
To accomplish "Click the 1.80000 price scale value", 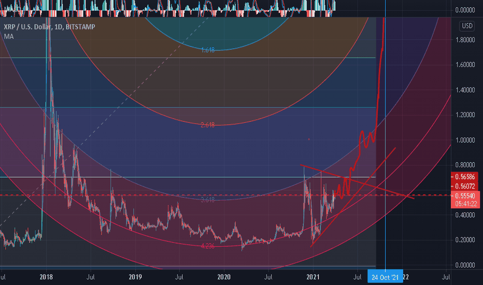I will 465,40.
